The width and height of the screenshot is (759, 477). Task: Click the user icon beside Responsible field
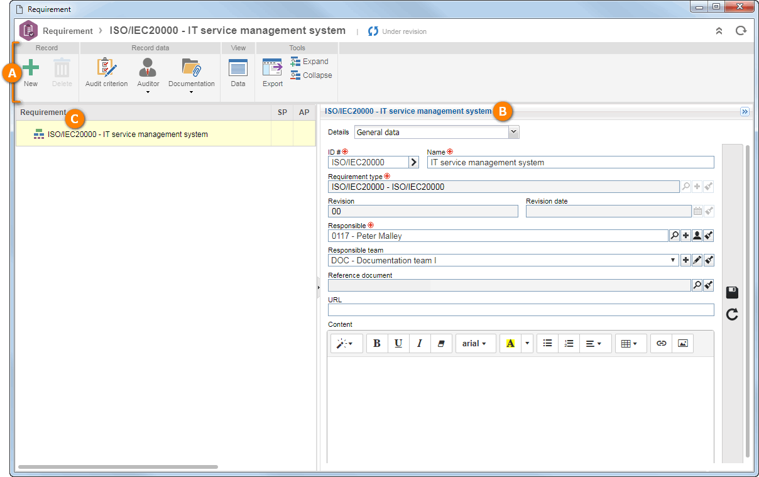pyautogui.click(x=697, y=236)
